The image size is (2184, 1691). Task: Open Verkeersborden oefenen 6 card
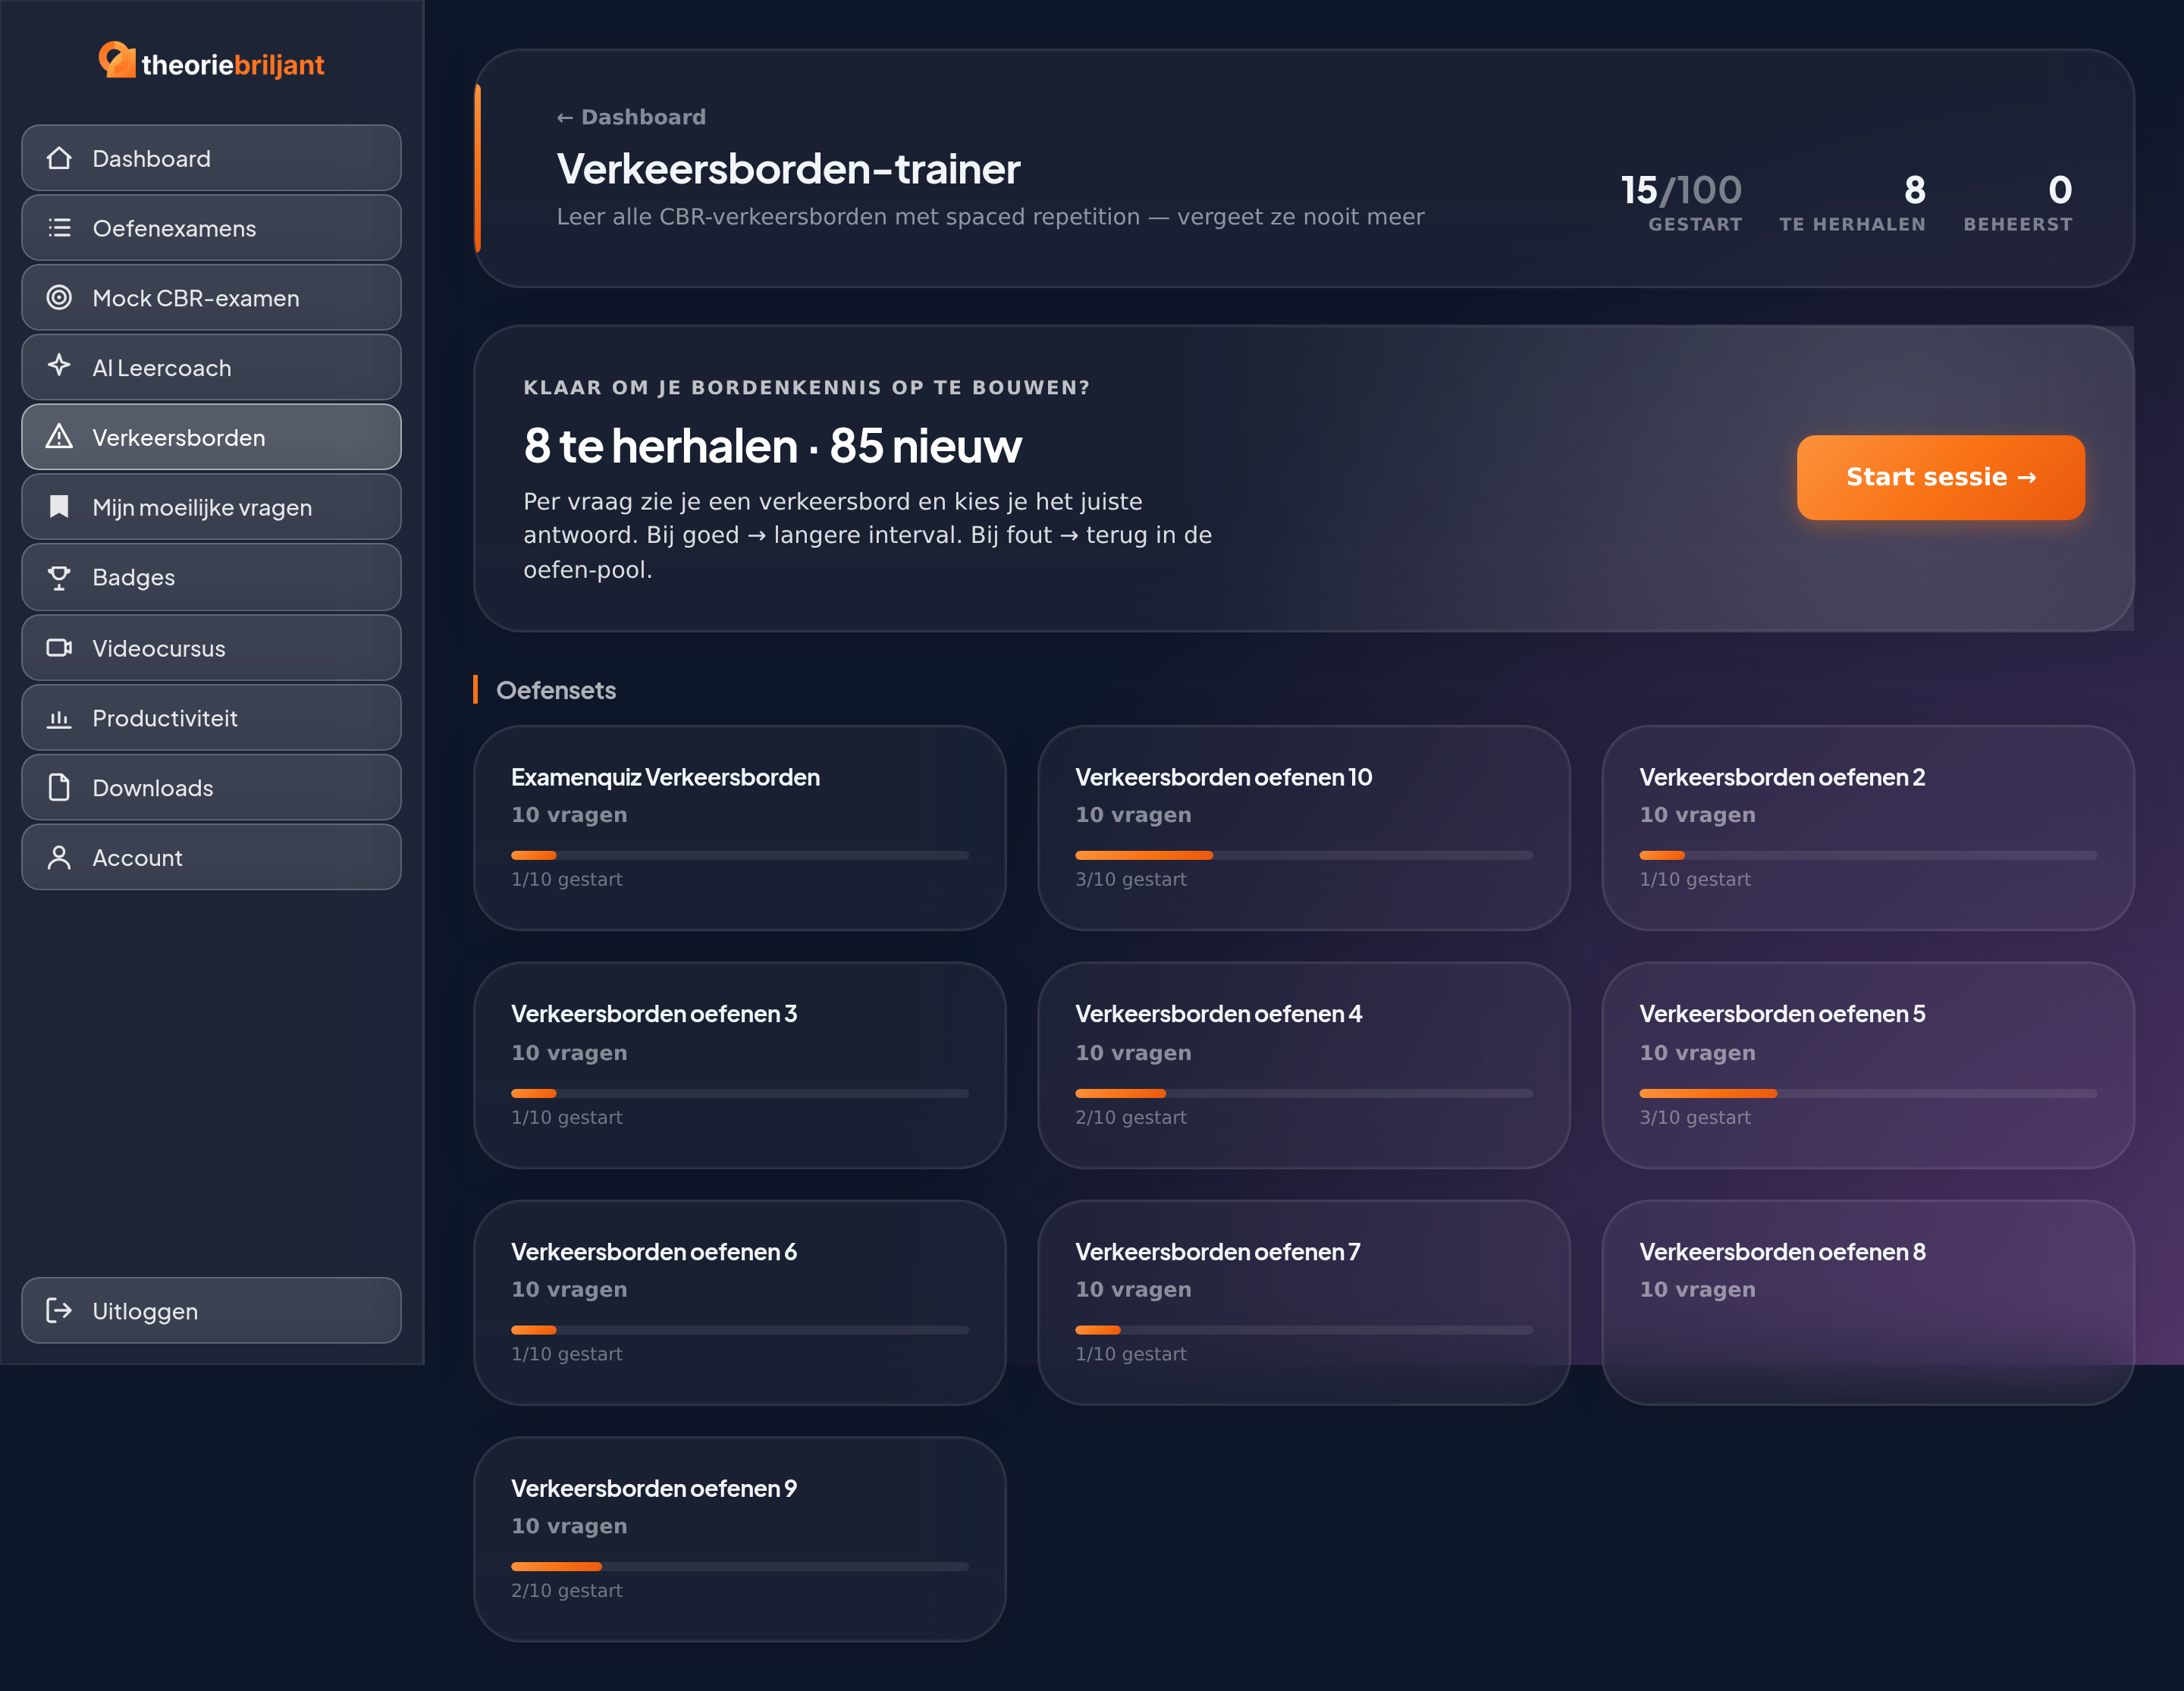point(739,1302)
